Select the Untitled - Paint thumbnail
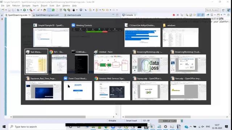Viewport: 232px width, 130px height. (112, 64)
